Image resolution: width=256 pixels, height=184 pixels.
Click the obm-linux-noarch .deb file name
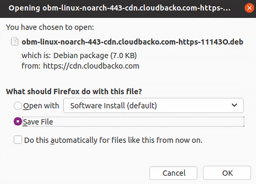tap(133, 42)
